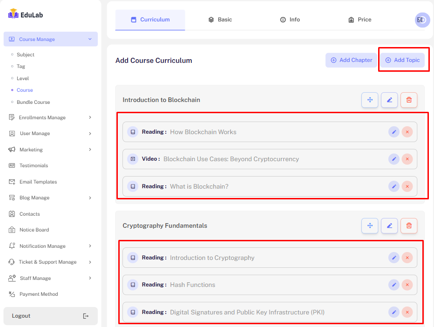434x327 pixels.
Task: Expand the Enrollments Manage submenu
Action: click(90, 117)
